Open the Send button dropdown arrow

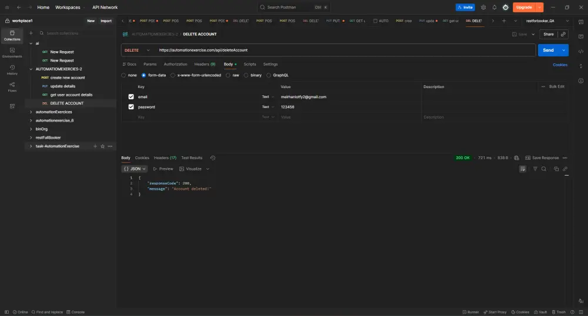[564, 50]
